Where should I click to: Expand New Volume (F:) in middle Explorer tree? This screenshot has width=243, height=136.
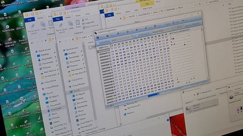pyautogui.click(x=97, y=127)
